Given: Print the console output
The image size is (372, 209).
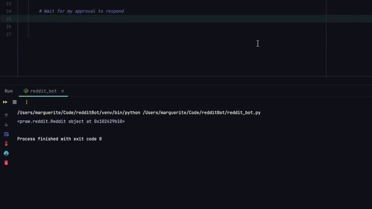Looking at the screenshot, I should [x=6, y=153].
